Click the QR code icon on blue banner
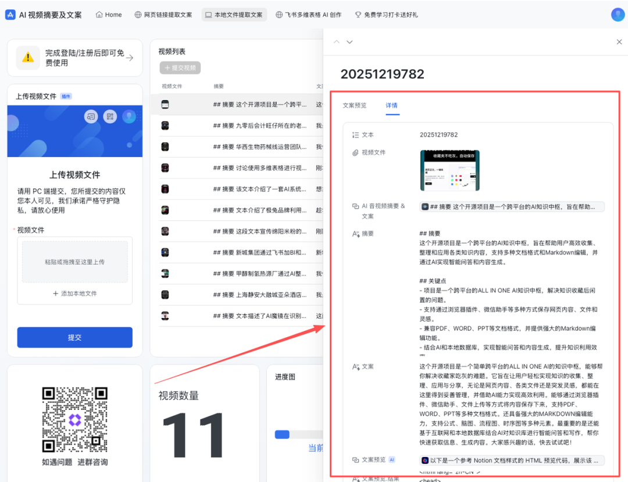Image resolution: width=628 pixels, height=482 pixels. pos(110,116)
